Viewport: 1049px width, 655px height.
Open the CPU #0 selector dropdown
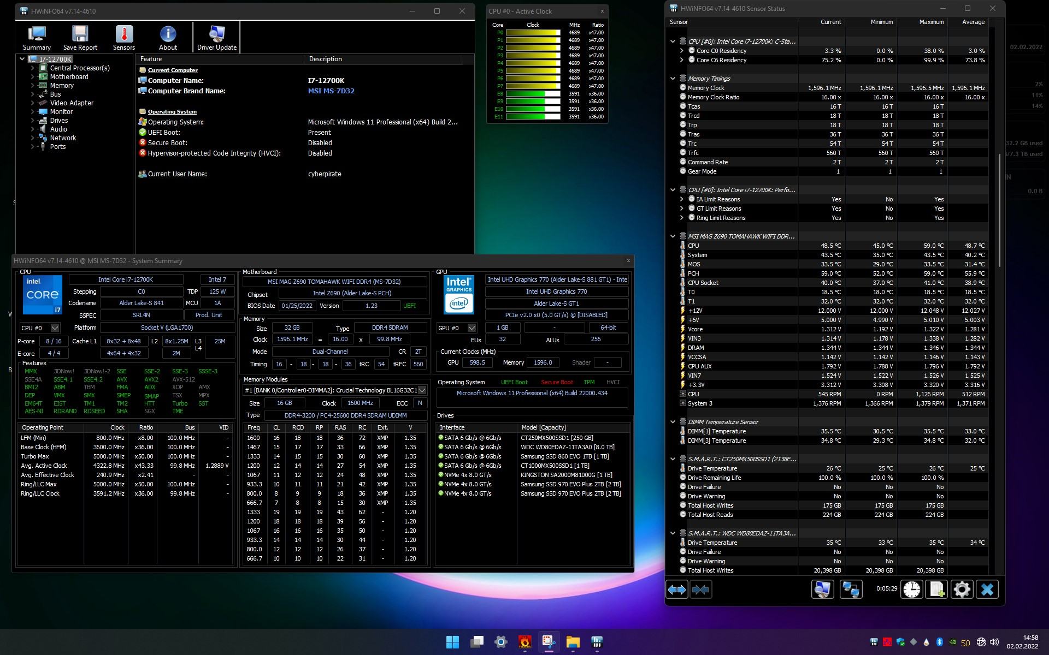click(55, 328)
